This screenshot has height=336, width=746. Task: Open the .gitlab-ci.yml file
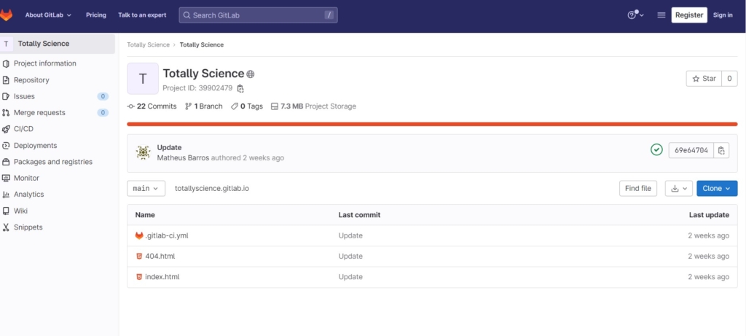click(167, 235)
